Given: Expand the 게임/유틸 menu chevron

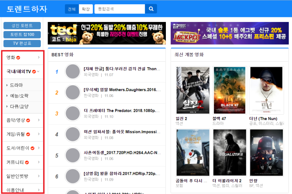Looking at the screenshot, I should click(39, 134).
